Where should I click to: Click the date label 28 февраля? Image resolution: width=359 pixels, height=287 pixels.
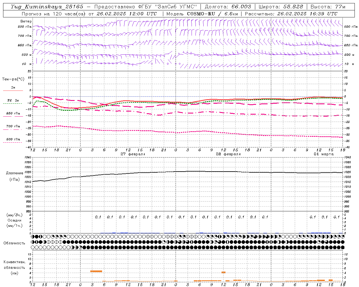228,154
